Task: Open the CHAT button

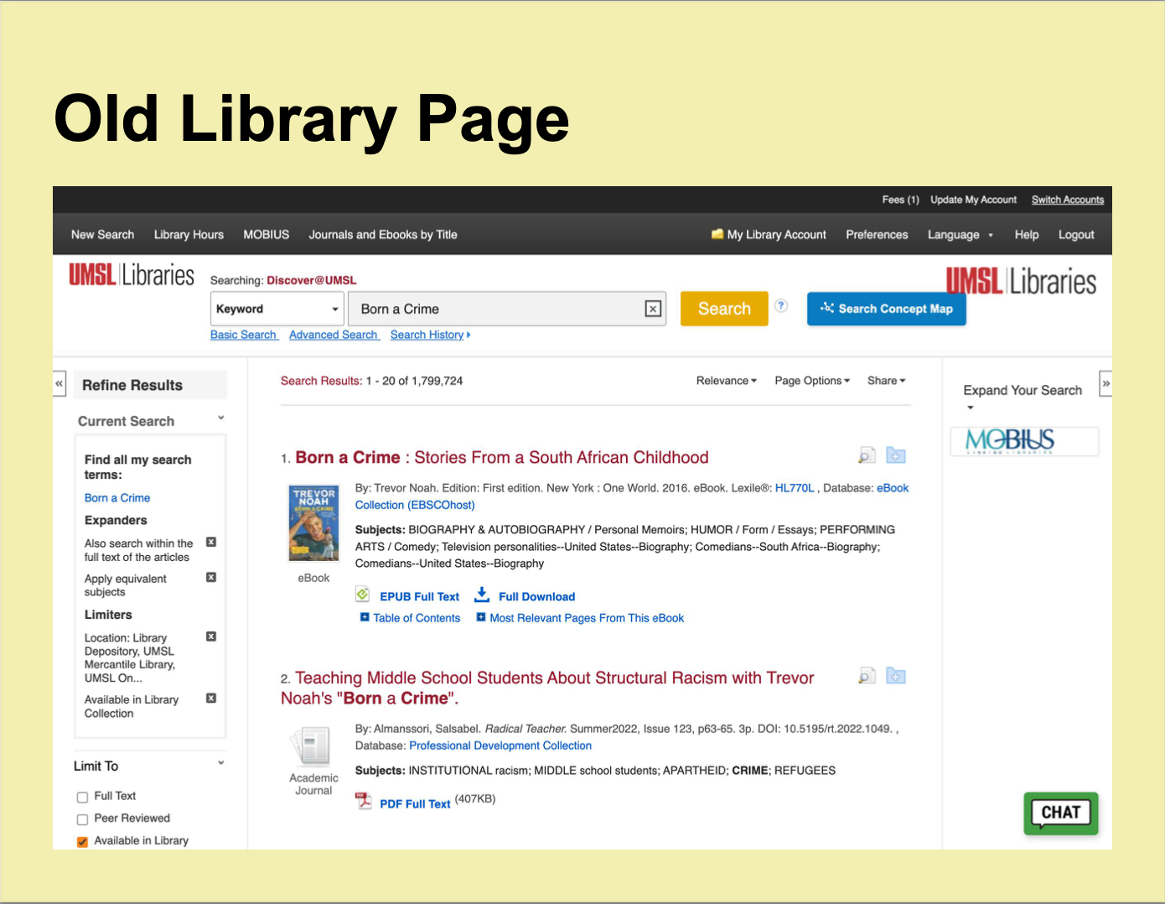Action: [1061, 813]
